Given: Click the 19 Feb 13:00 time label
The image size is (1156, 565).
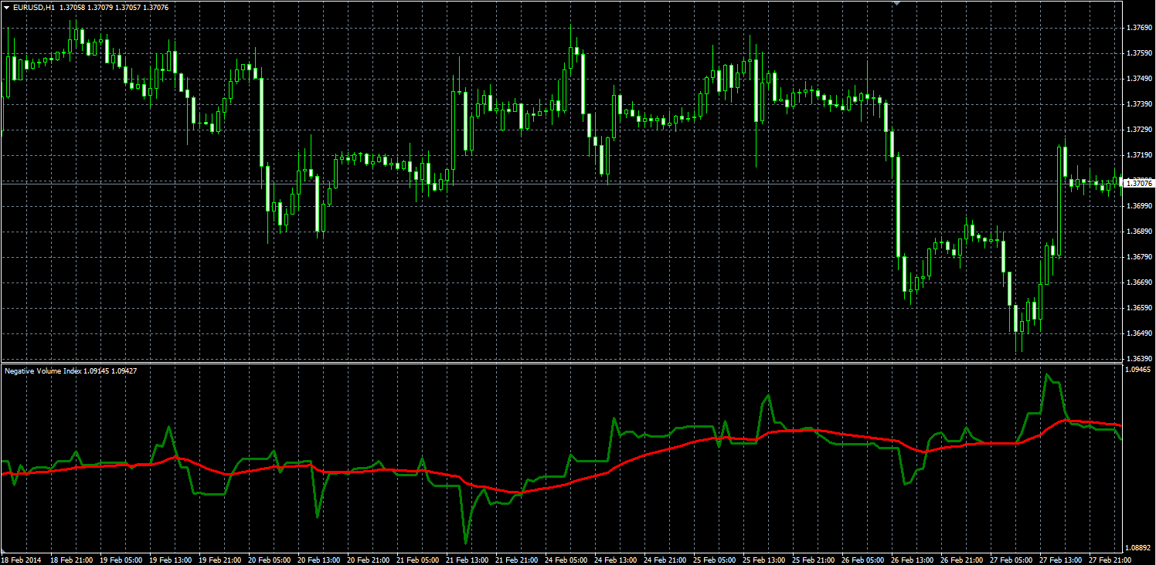Looking at the screenshot, I should pyautogui.click(x=171, y=560).
